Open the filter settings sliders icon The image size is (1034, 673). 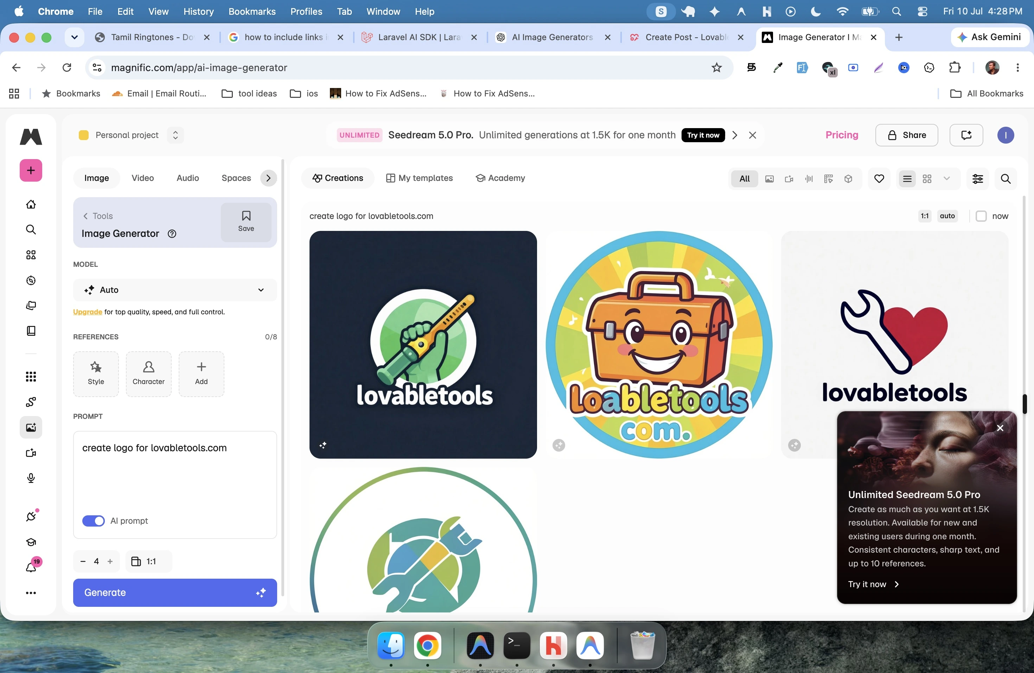coord(977,179)
